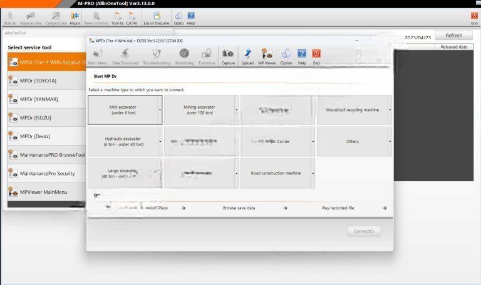
Task: Open the Play recorded file link
Action: 338,208
